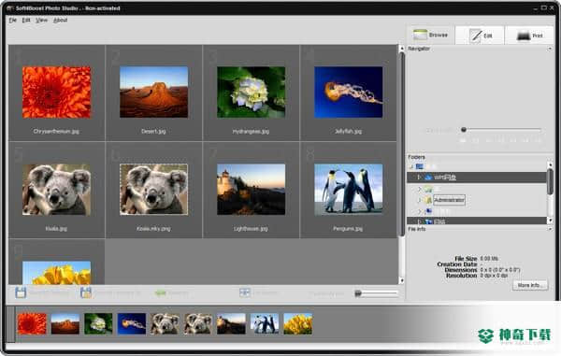Collapse the Navigator panel arrow

[x=550, y=49]
